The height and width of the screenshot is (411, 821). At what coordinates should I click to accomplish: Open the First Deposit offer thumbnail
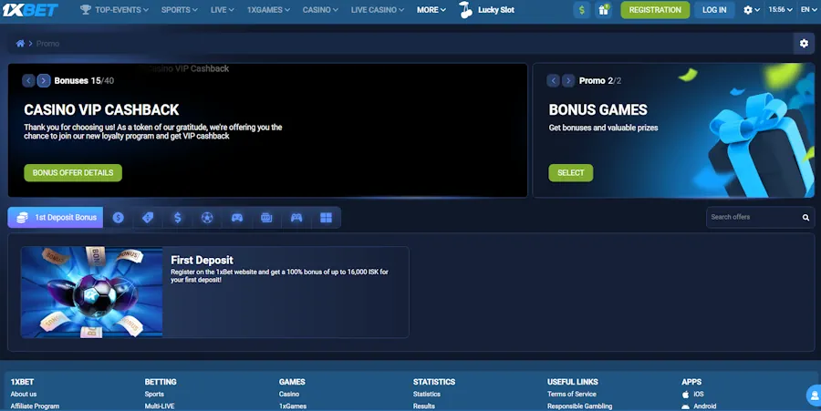91,293
